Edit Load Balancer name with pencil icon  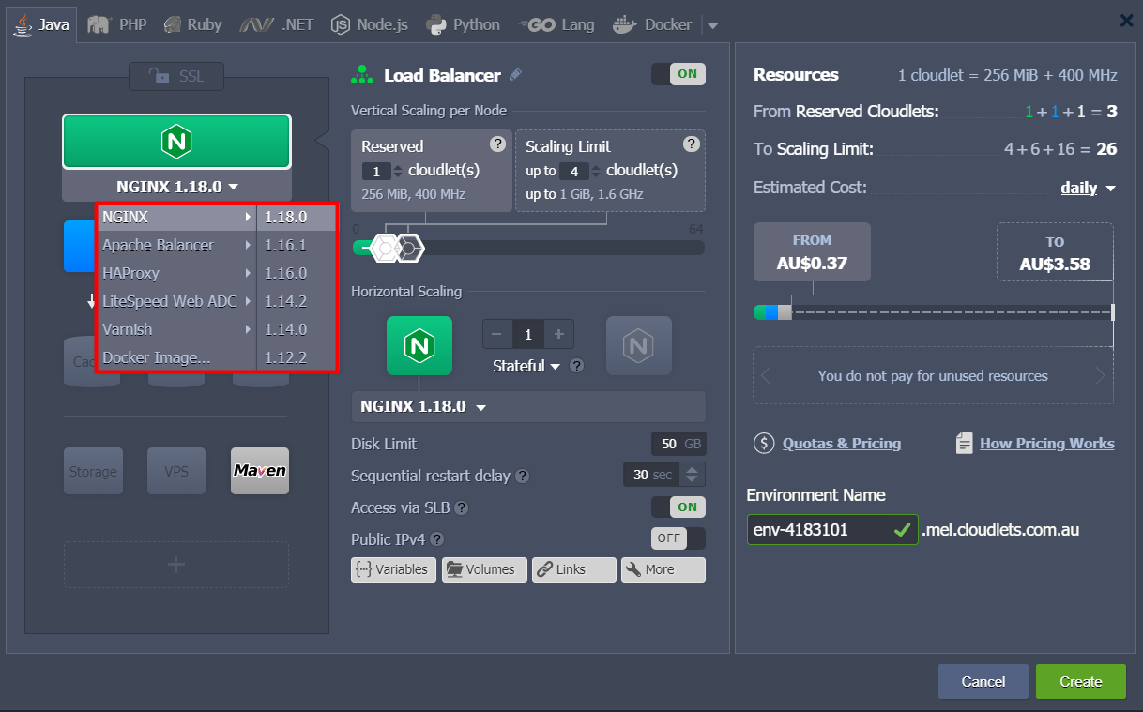click(x=515, y=75)
